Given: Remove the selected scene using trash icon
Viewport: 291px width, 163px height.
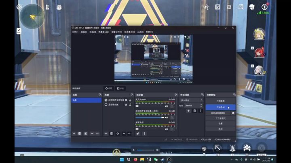Looking at the screenshot, I should tap(80, 134).
